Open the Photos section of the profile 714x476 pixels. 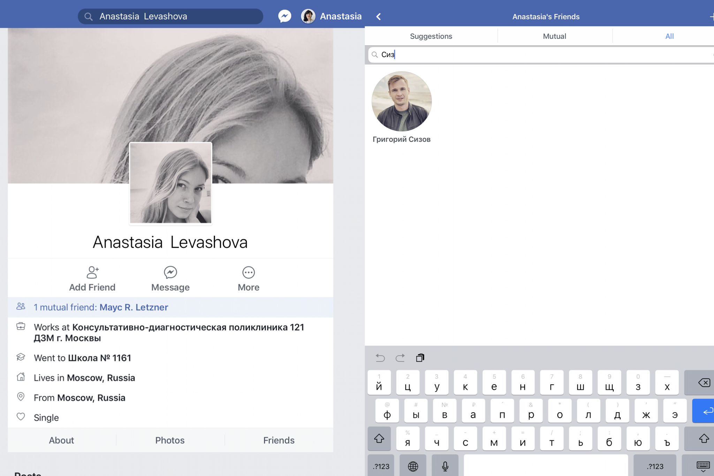coord(170,440)
